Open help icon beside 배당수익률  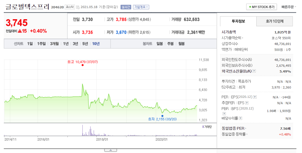(240, 118)
